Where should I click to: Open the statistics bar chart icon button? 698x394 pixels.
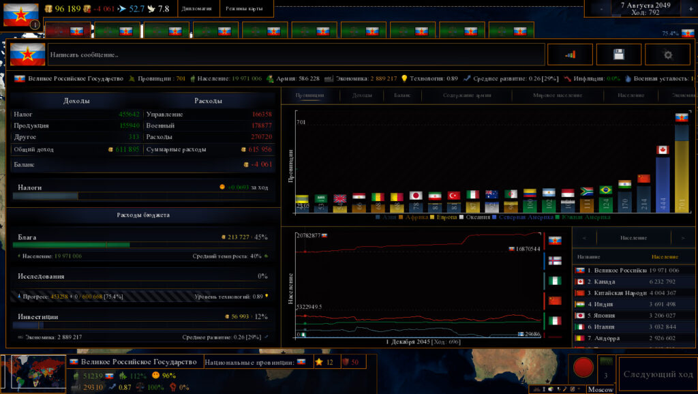tap(569, 55)
